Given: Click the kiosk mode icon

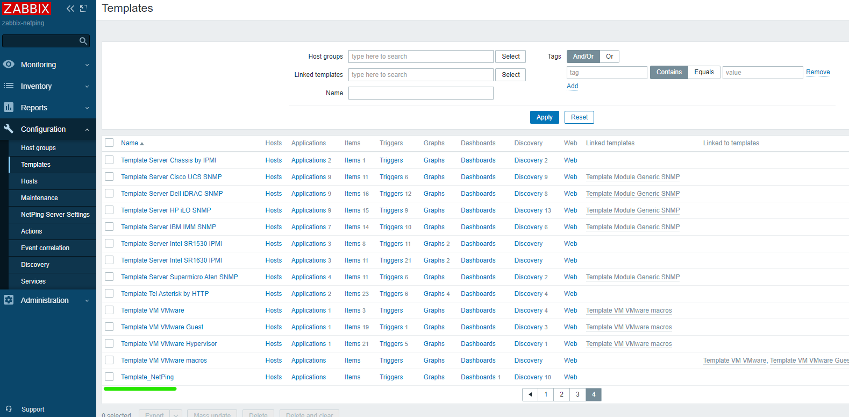Looking at the screenshot, I should click(x=83, y=9).
